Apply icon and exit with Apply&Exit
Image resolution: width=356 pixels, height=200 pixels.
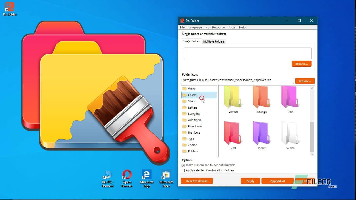(x=278, y=181)
